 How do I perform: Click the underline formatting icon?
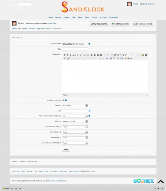click(x=70, y=55)
